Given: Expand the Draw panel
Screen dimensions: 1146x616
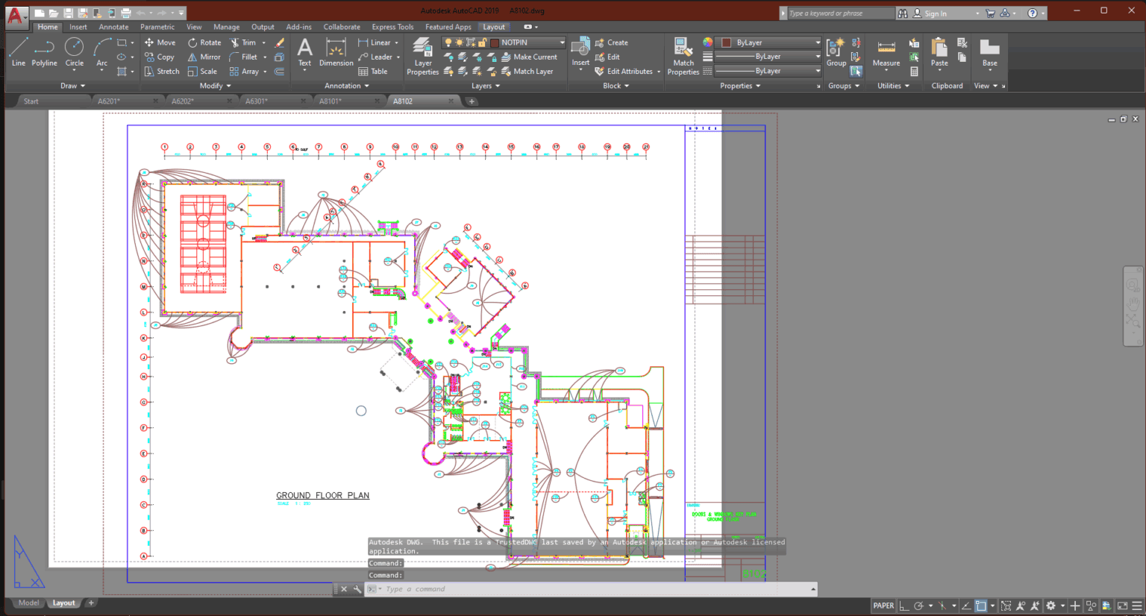Looking at the screenshot, I should pos(72,85).
